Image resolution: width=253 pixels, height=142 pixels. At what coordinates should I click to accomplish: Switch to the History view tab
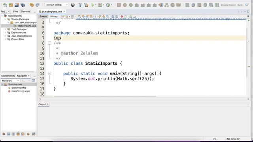click(x=54, y=17)
